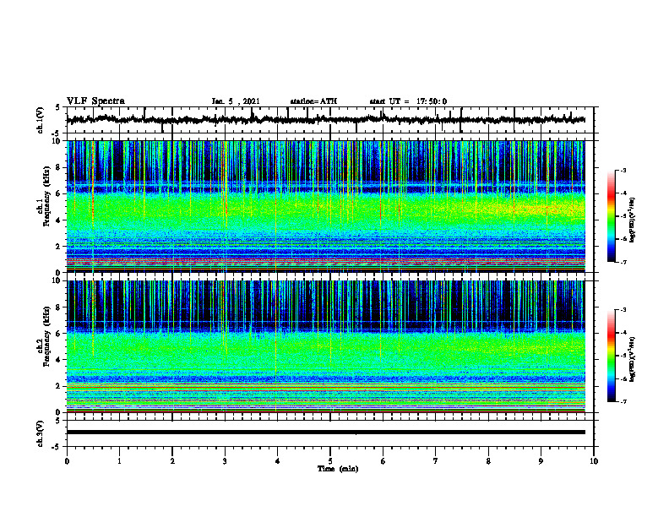Viewport: 669px width, 517px height.
Task: Click the ch.2 spectrogram color scale bar
Action: [x=611, y=356]
